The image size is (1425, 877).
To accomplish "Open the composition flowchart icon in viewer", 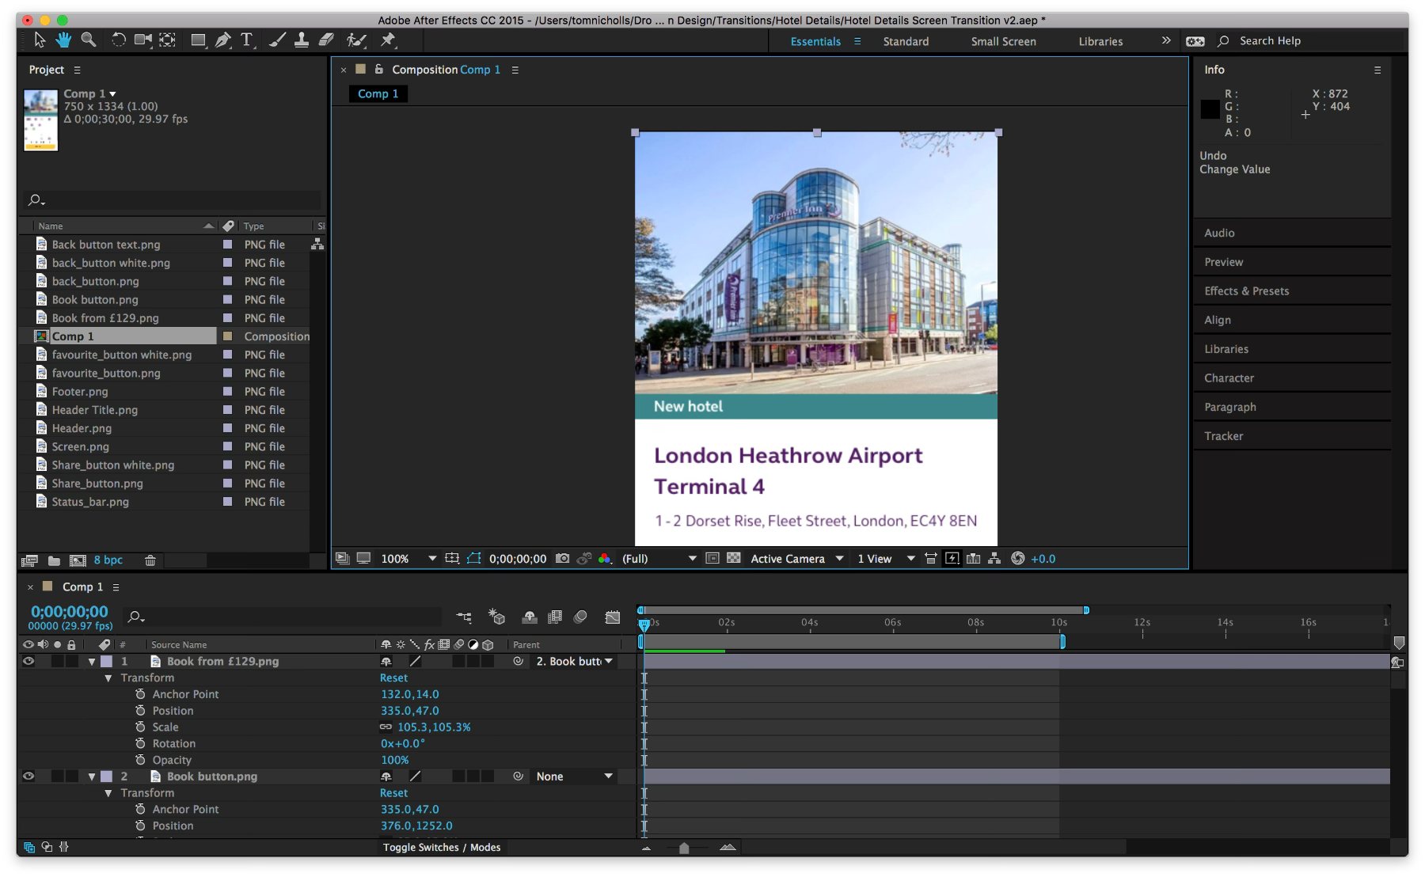I will 994,559.
